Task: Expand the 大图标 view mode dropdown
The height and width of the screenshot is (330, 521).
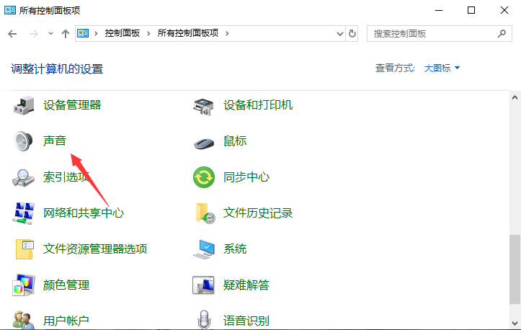Action: (x=442, y=68)
